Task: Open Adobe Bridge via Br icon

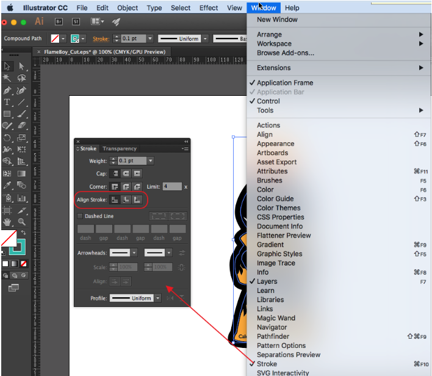Action: (59, 21)
